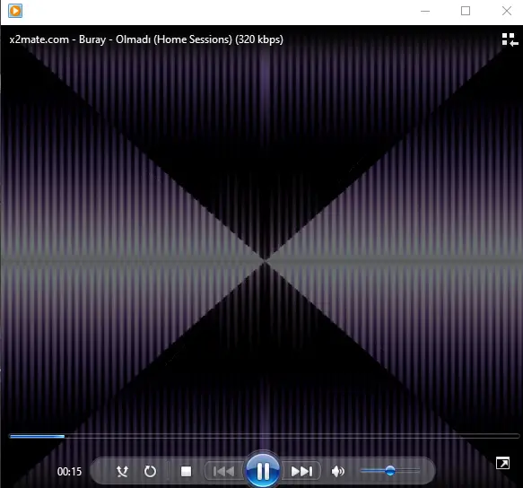Toggle repeat mode

tap(150, 471)
